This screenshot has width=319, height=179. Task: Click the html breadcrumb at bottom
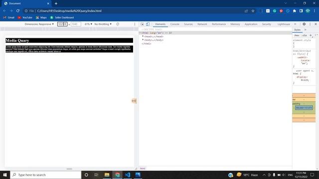point(143,169)
